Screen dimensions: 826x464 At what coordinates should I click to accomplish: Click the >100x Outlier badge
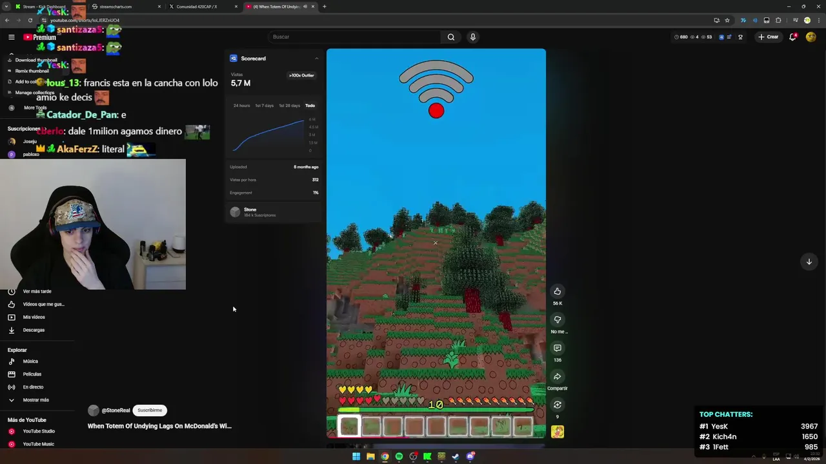point(301,75)
